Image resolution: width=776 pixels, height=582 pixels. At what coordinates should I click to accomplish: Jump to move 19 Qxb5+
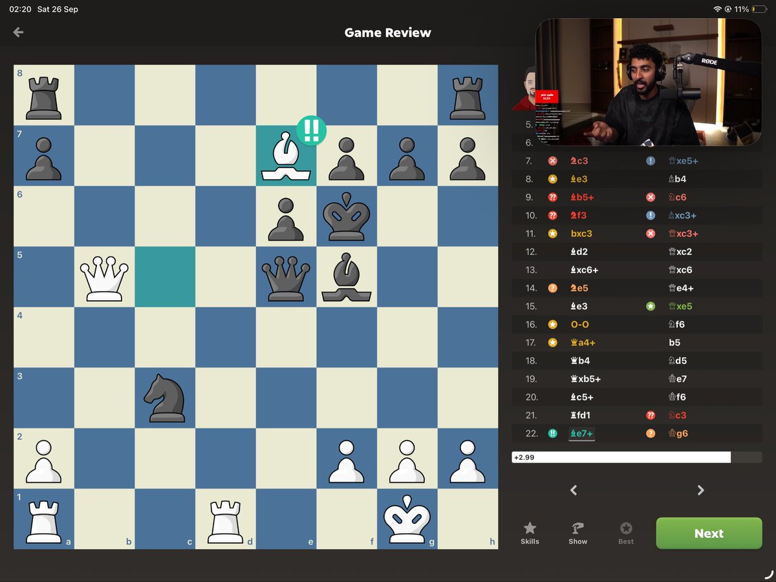(587, 379)
